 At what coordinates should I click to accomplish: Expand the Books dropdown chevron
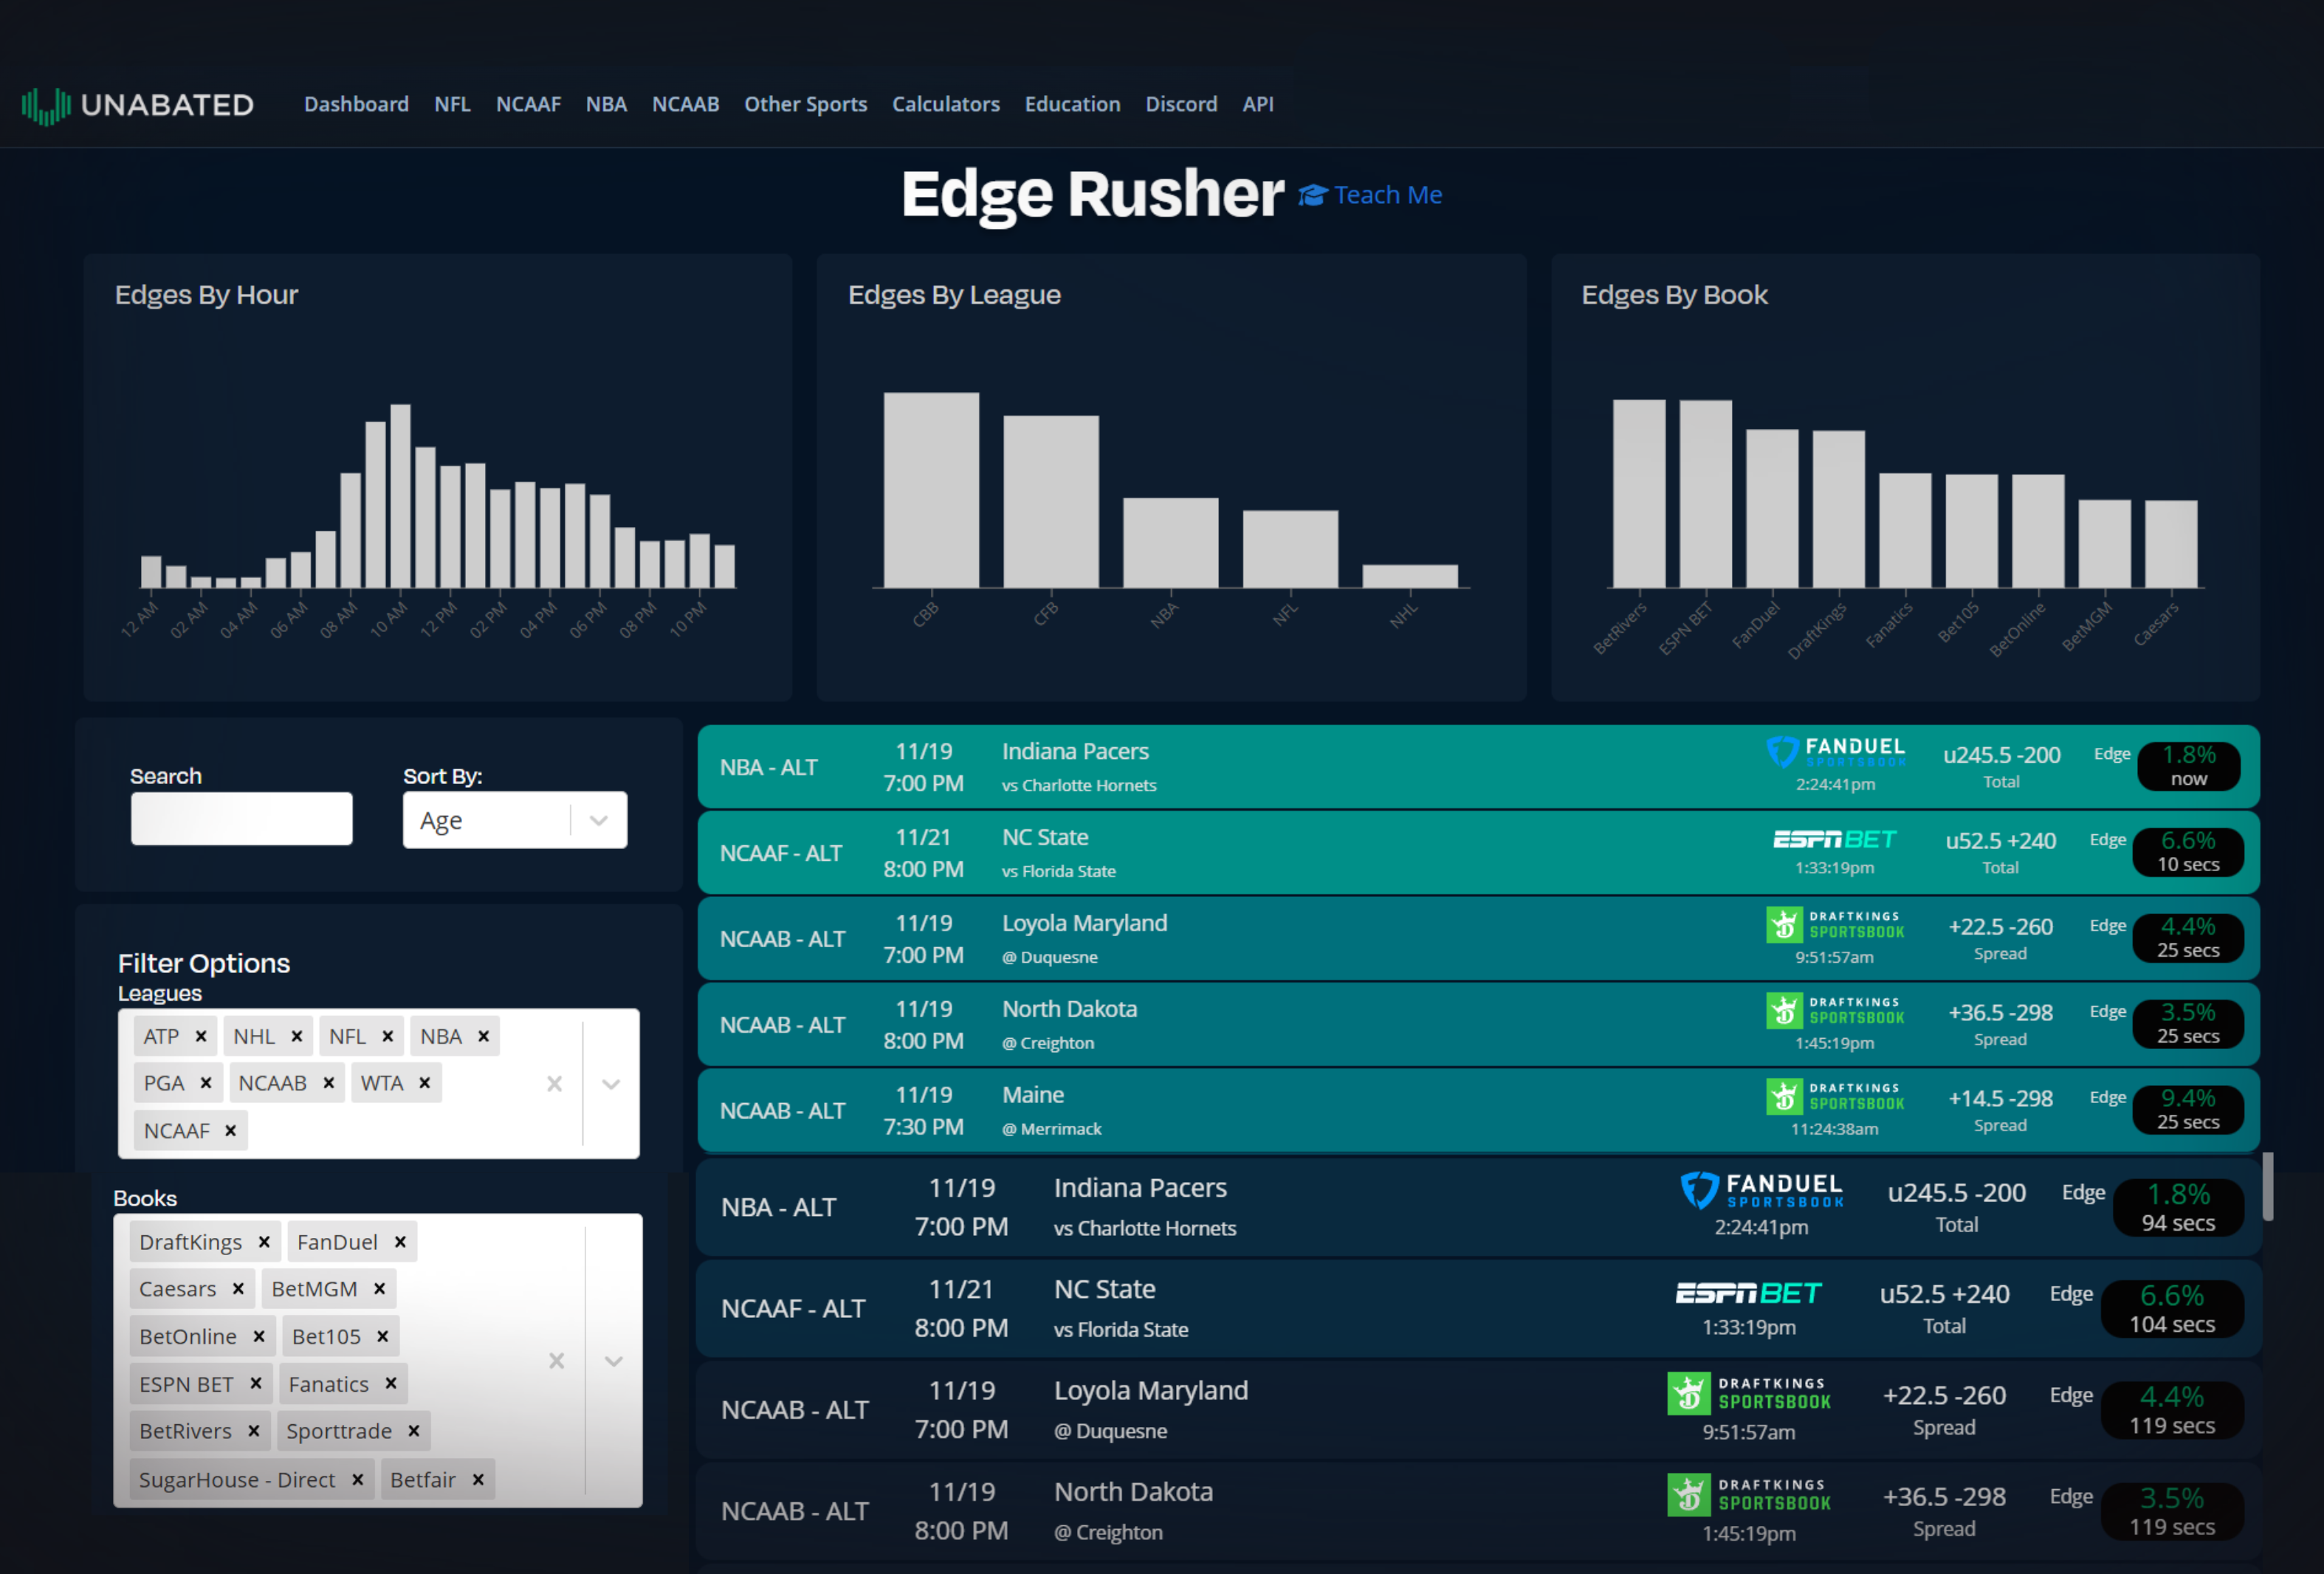pyautogui.click(x=614, y=1361)
